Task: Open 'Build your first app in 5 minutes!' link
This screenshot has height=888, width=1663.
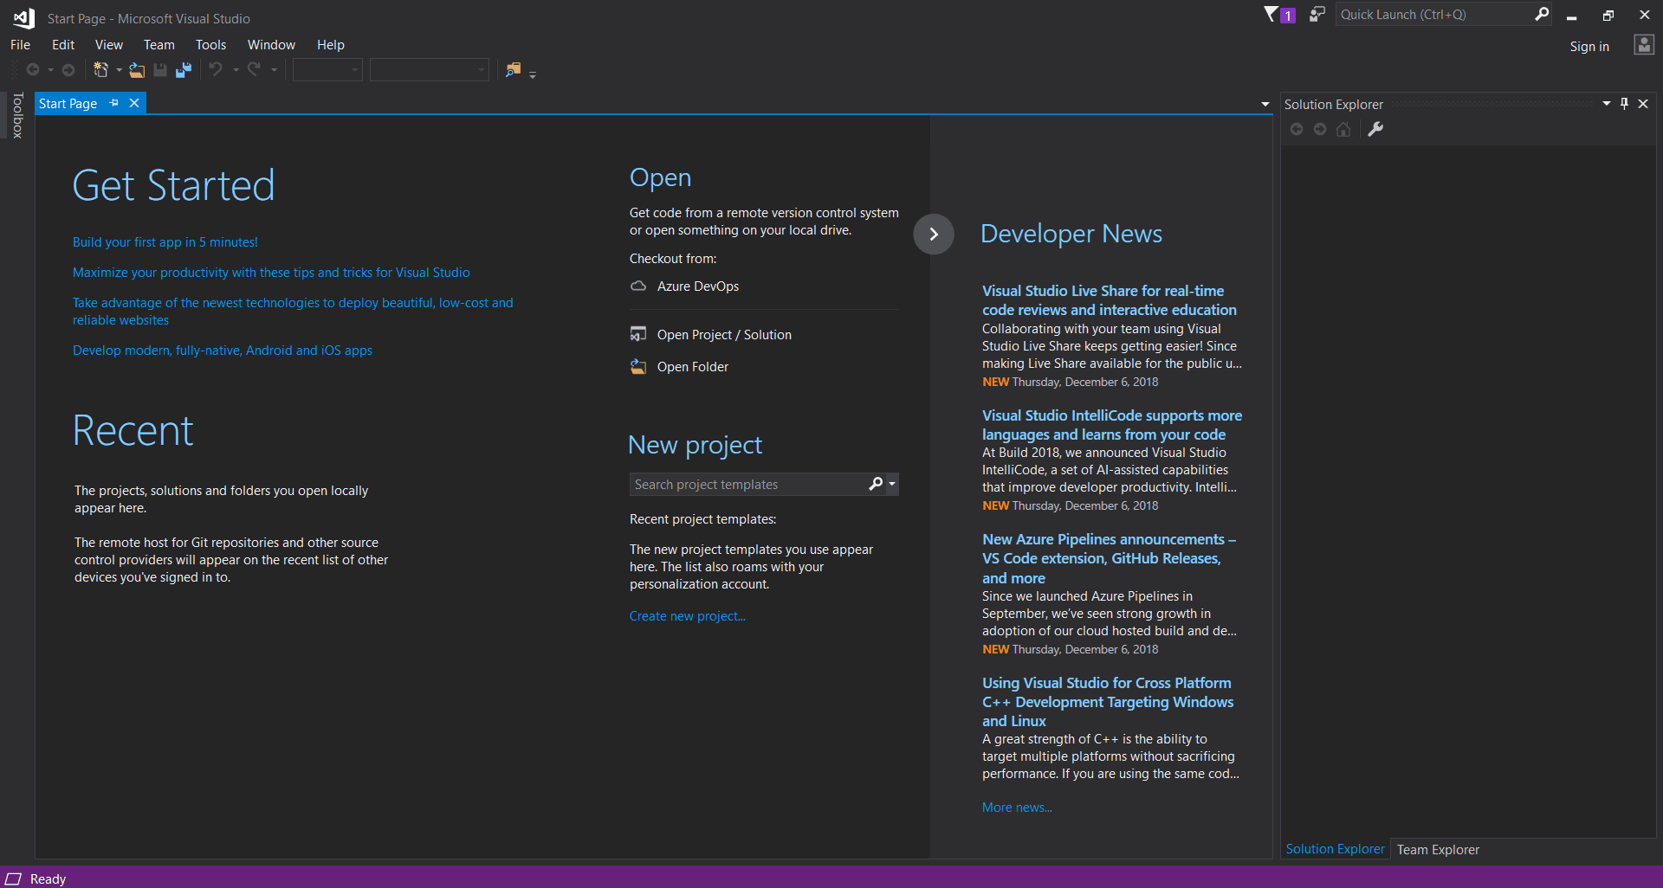Action: pos(165,242)
